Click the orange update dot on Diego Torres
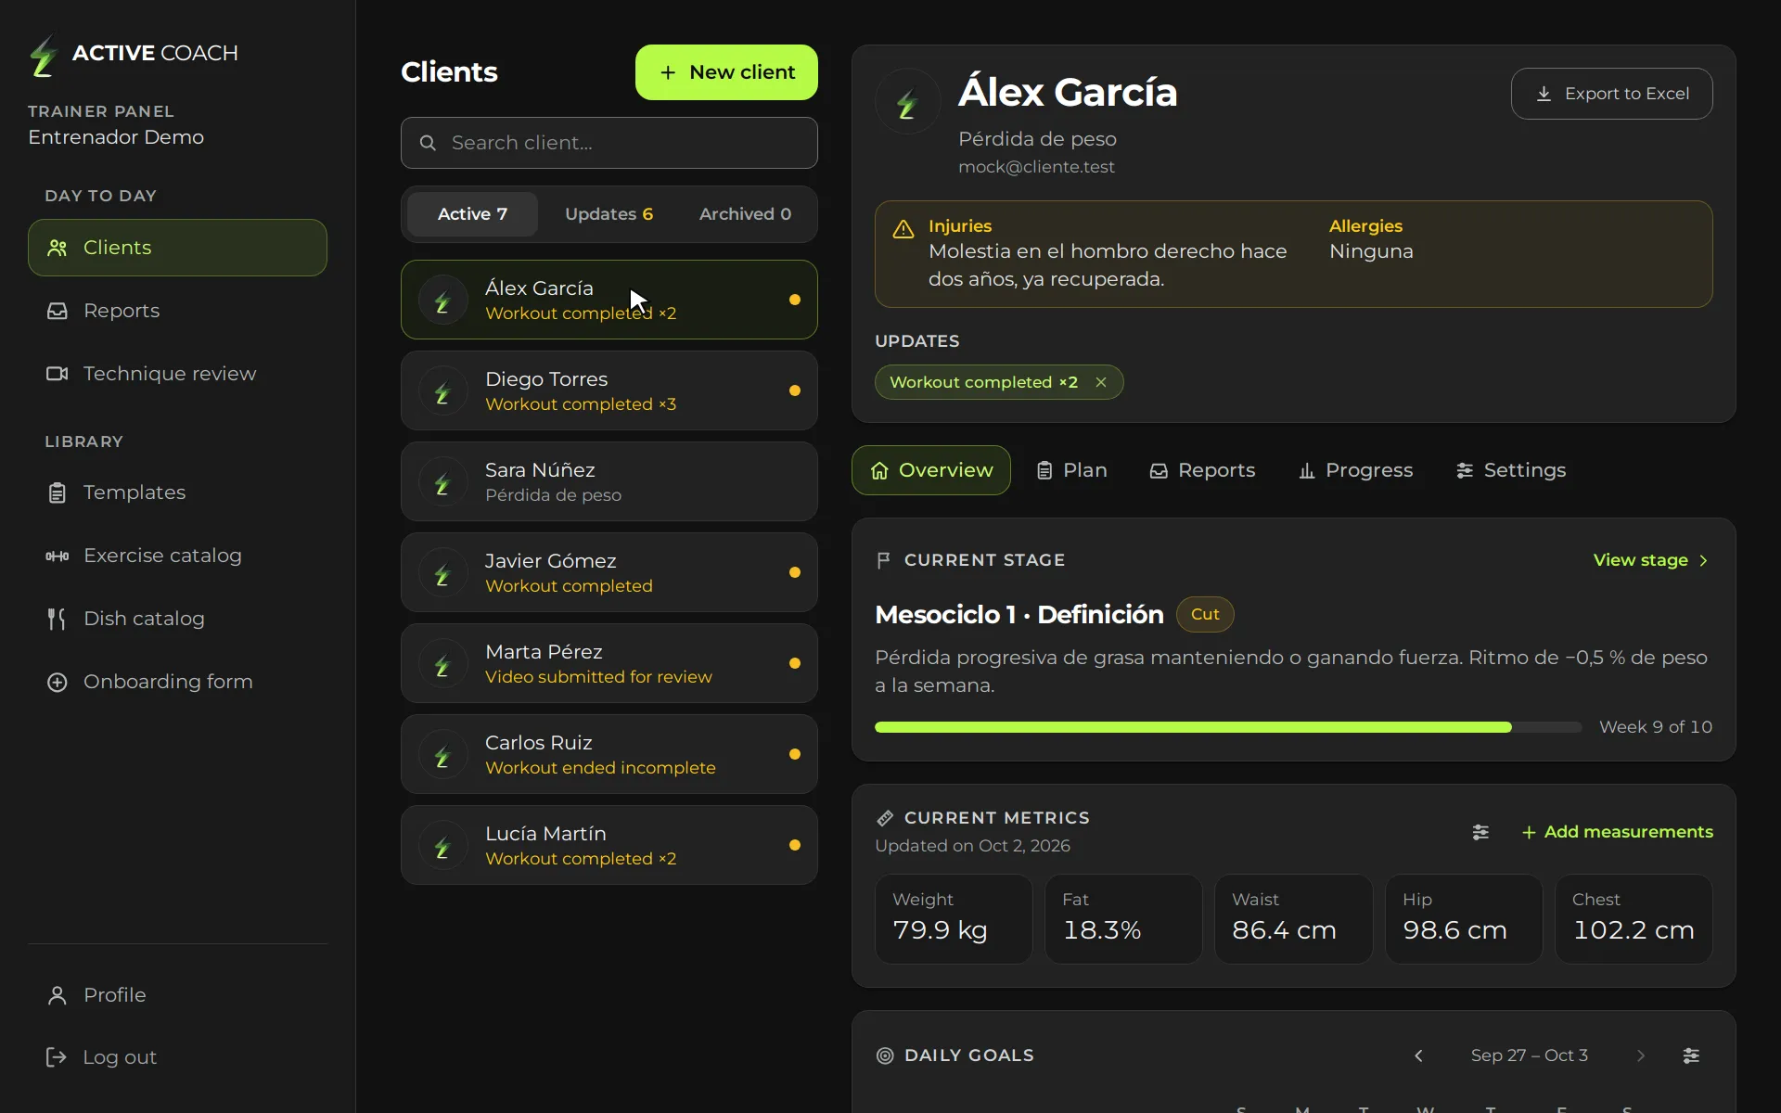Viewport: 1781px width, 1113px height. [x=795, y=390]
